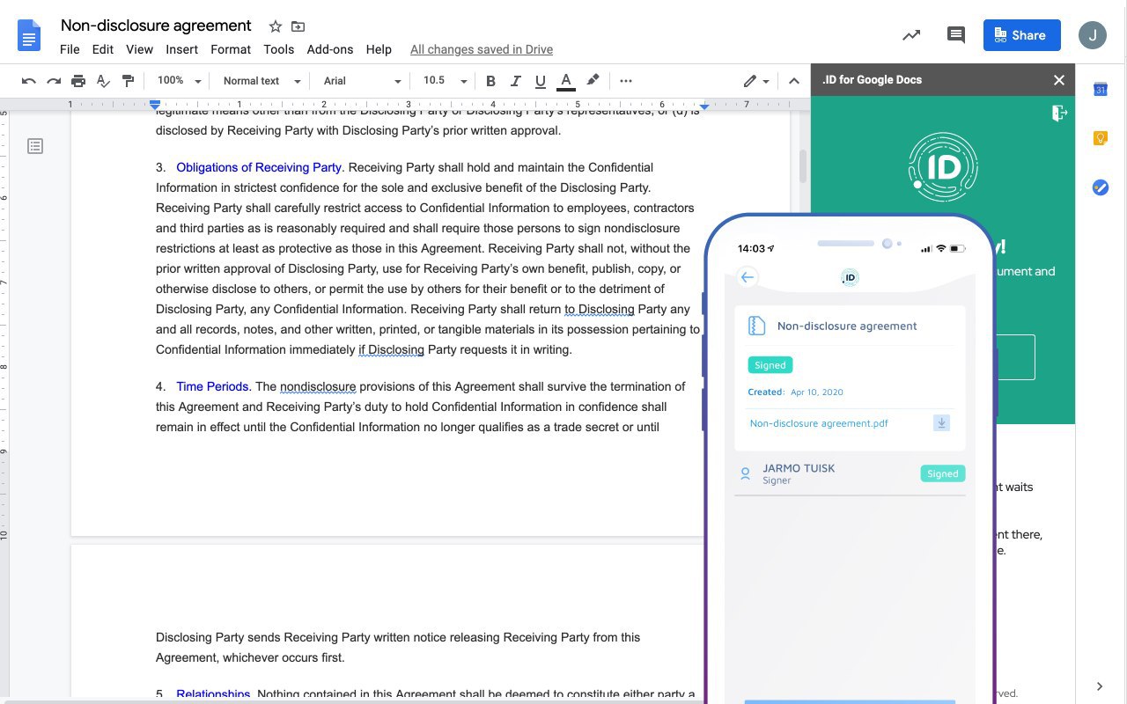Open Google Keep side panel icon
This screenshot has width=1127, height=704.
[1101, 138]
